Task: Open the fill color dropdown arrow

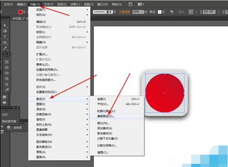Action: 24,12
